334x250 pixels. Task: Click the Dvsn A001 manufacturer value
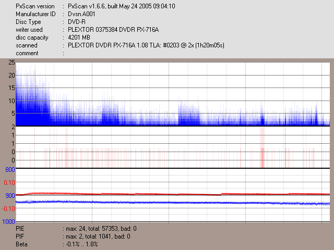pos(81,14)
